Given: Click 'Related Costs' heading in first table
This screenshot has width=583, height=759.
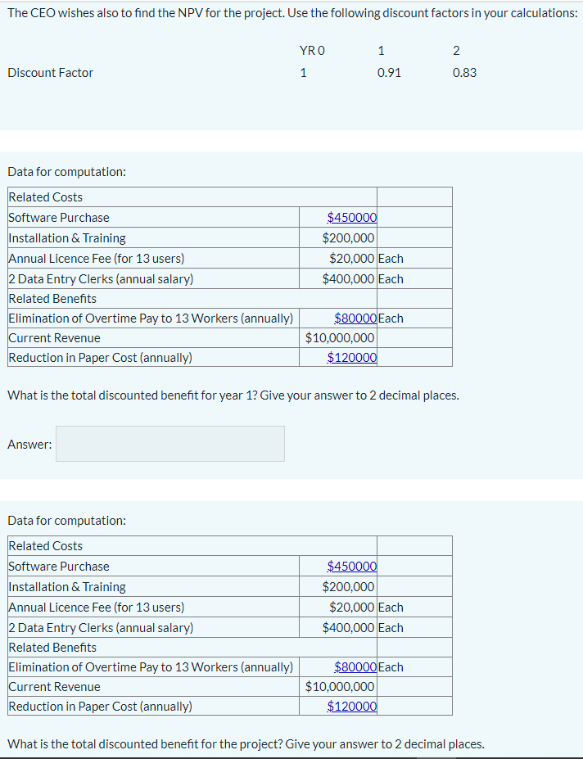Looking at the screenshot, I should [x=46, y=197].
